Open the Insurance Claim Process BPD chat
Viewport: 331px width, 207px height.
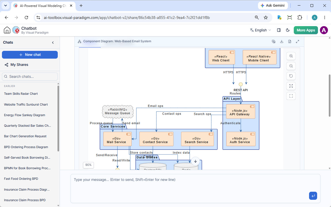(25, 200)
